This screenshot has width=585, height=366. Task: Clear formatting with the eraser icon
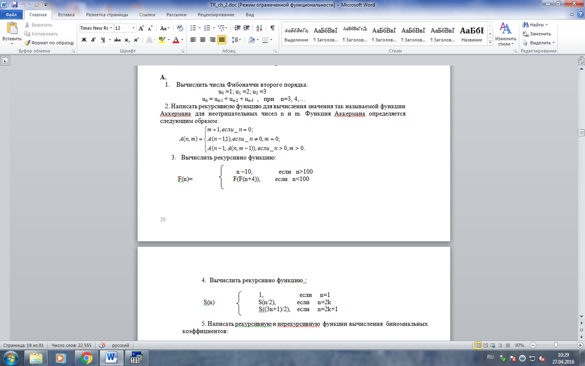[179, 28]
